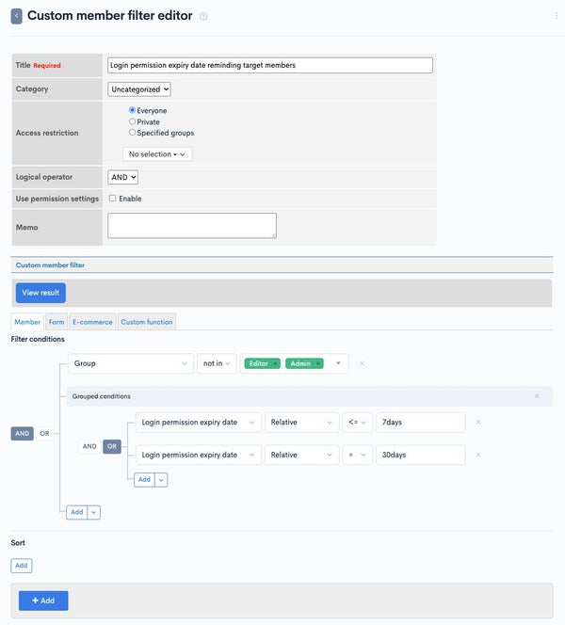Viewport: 565px width, 625px height.
Task: Open the = operator dropdown in 30days row
Action: coord(357,455)
